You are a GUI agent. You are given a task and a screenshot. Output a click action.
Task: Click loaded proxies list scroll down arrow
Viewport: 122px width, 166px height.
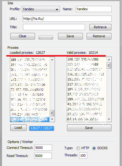52,119
